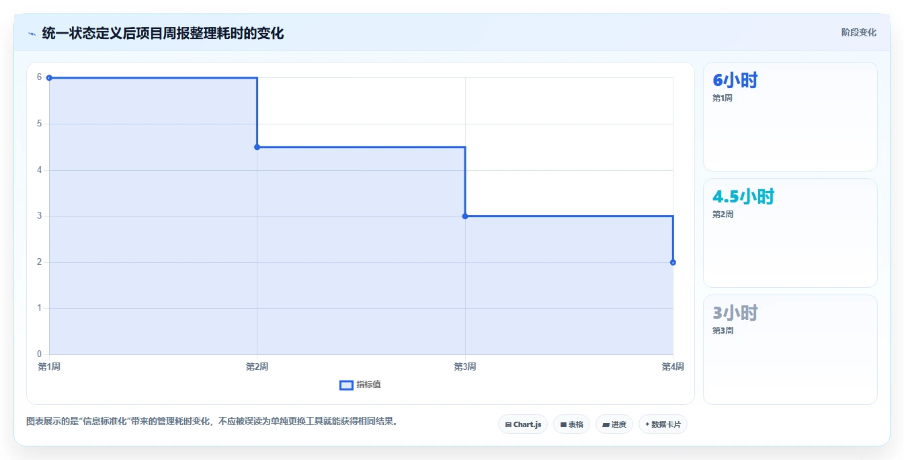Click the y-axis label 6
904x460 pixels.
(39, 77)
